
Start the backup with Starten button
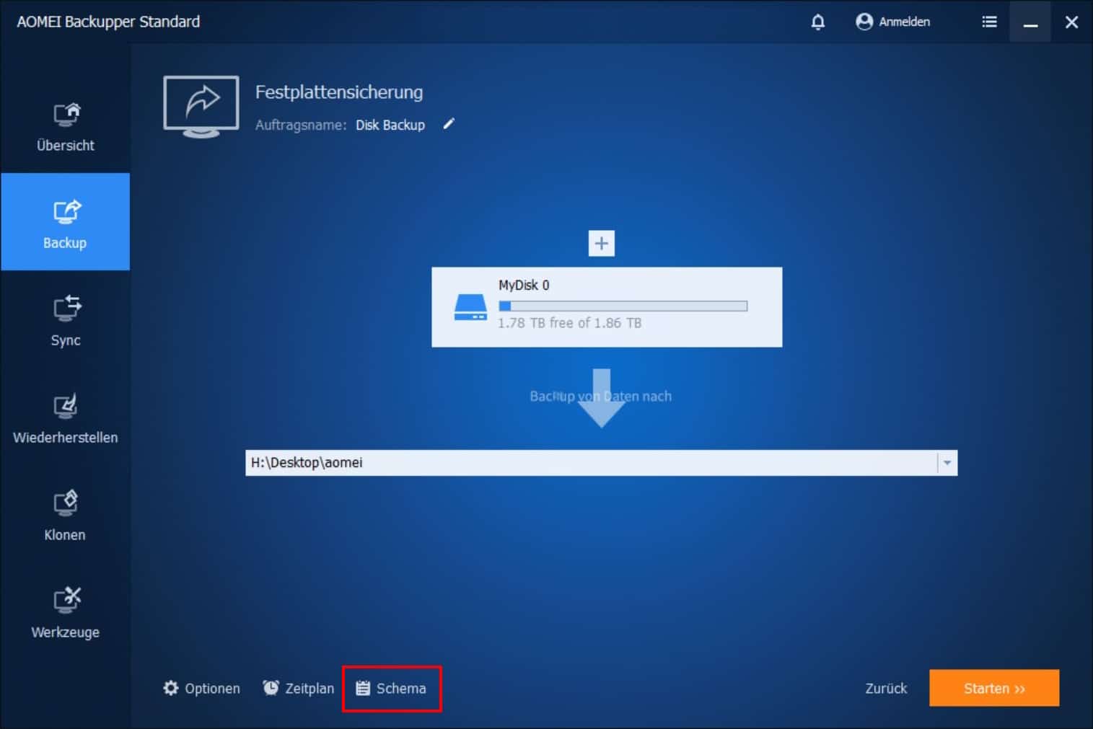pos(994,689)
